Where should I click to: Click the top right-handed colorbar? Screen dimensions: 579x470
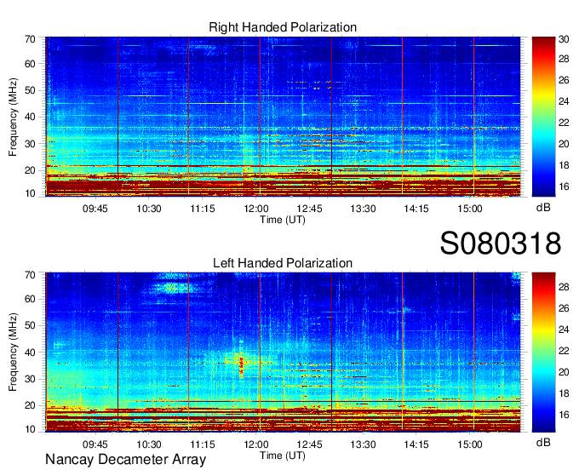[543, 117]
